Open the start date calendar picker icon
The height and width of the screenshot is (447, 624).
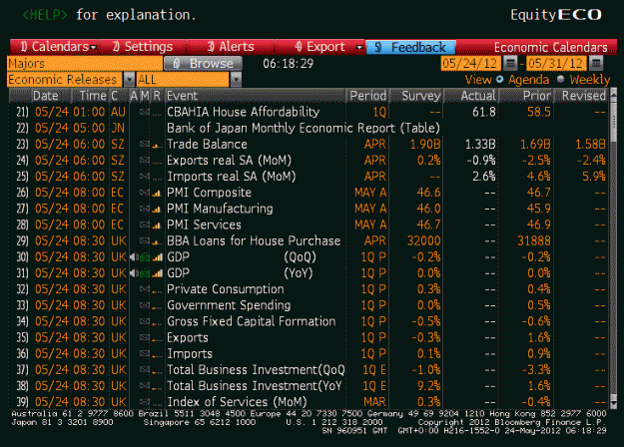click(x=510, y=63)
